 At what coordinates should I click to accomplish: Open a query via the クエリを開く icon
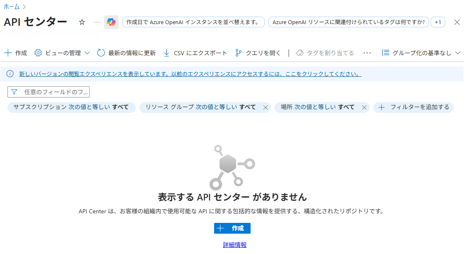tap(237, 53)
